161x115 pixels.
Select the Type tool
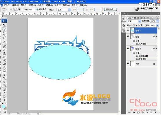click(x=4, y=78)
